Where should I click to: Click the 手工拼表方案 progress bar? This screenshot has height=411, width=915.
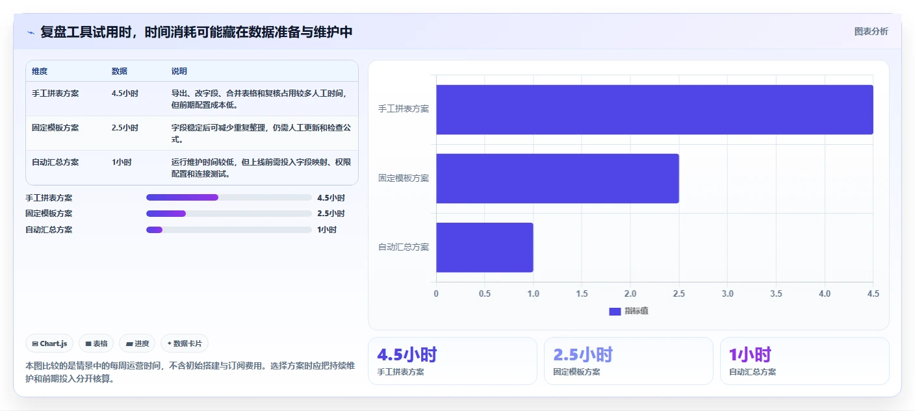[229, 197]
